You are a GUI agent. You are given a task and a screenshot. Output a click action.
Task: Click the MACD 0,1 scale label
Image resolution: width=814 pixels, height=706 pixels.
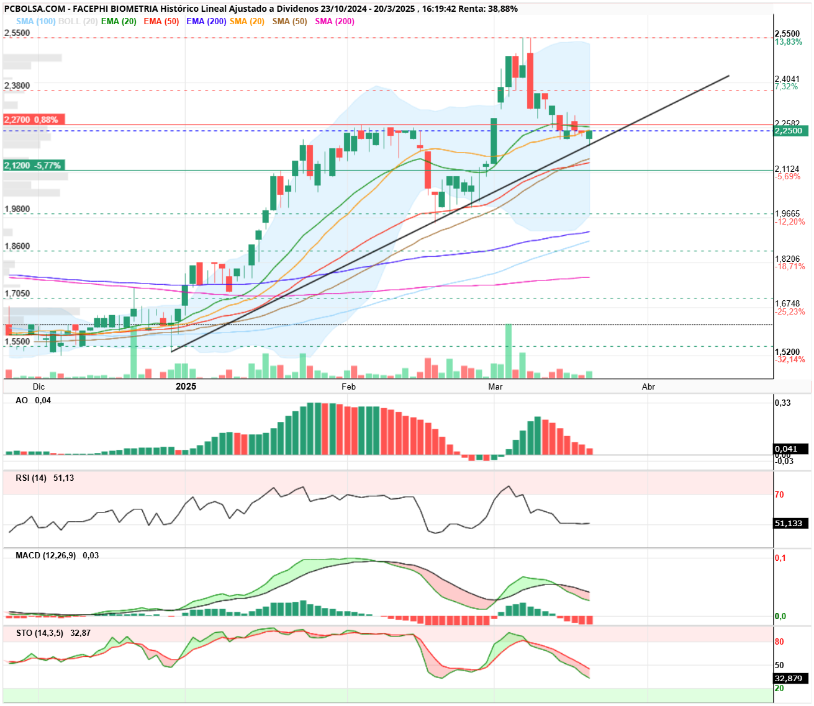pos(780,558)
